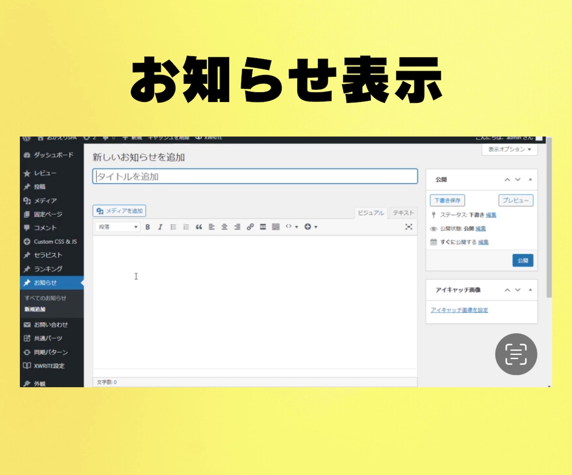The height and width of the screenshot is (475, 572).
Task: Toggle the toolbar kitchen sink icon
Action: (276, 227)
